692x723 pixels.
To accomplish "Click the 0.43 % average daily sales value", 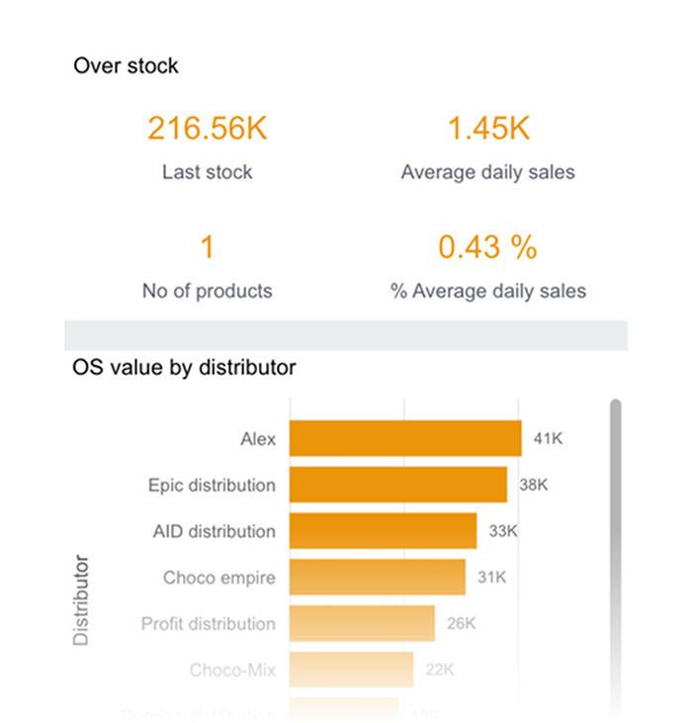I will [x=488, y=247].
